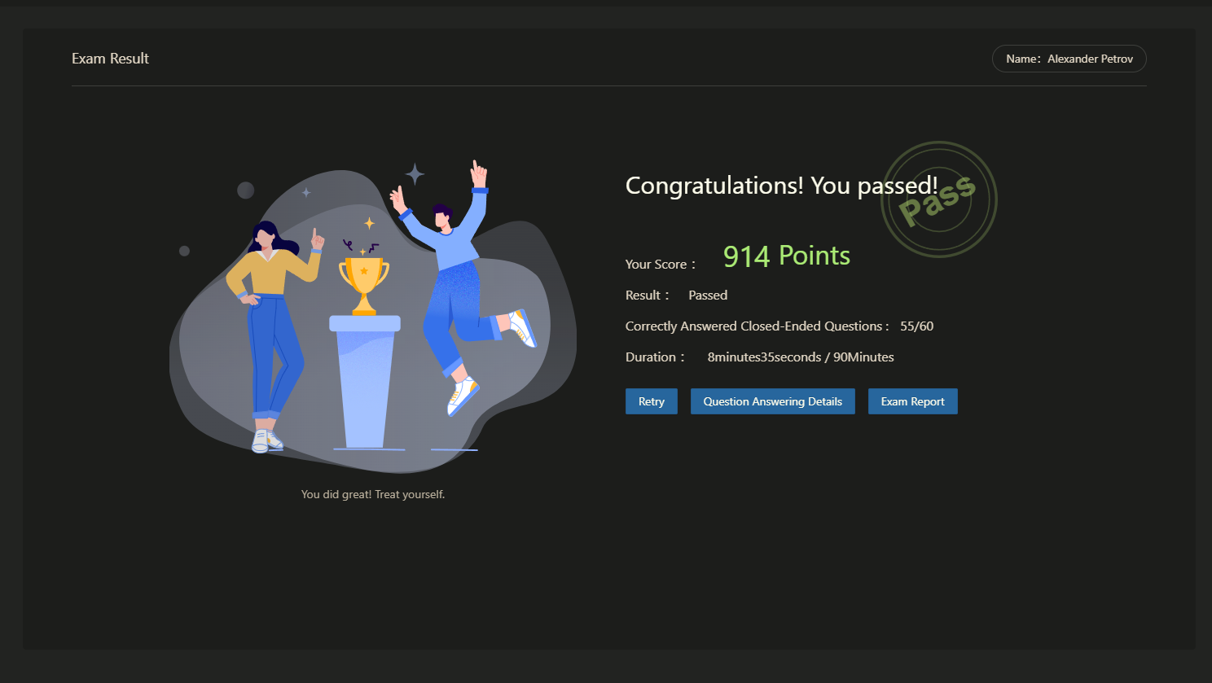
Task: Open Question Answering Details
Action: (x=772, y=401)
